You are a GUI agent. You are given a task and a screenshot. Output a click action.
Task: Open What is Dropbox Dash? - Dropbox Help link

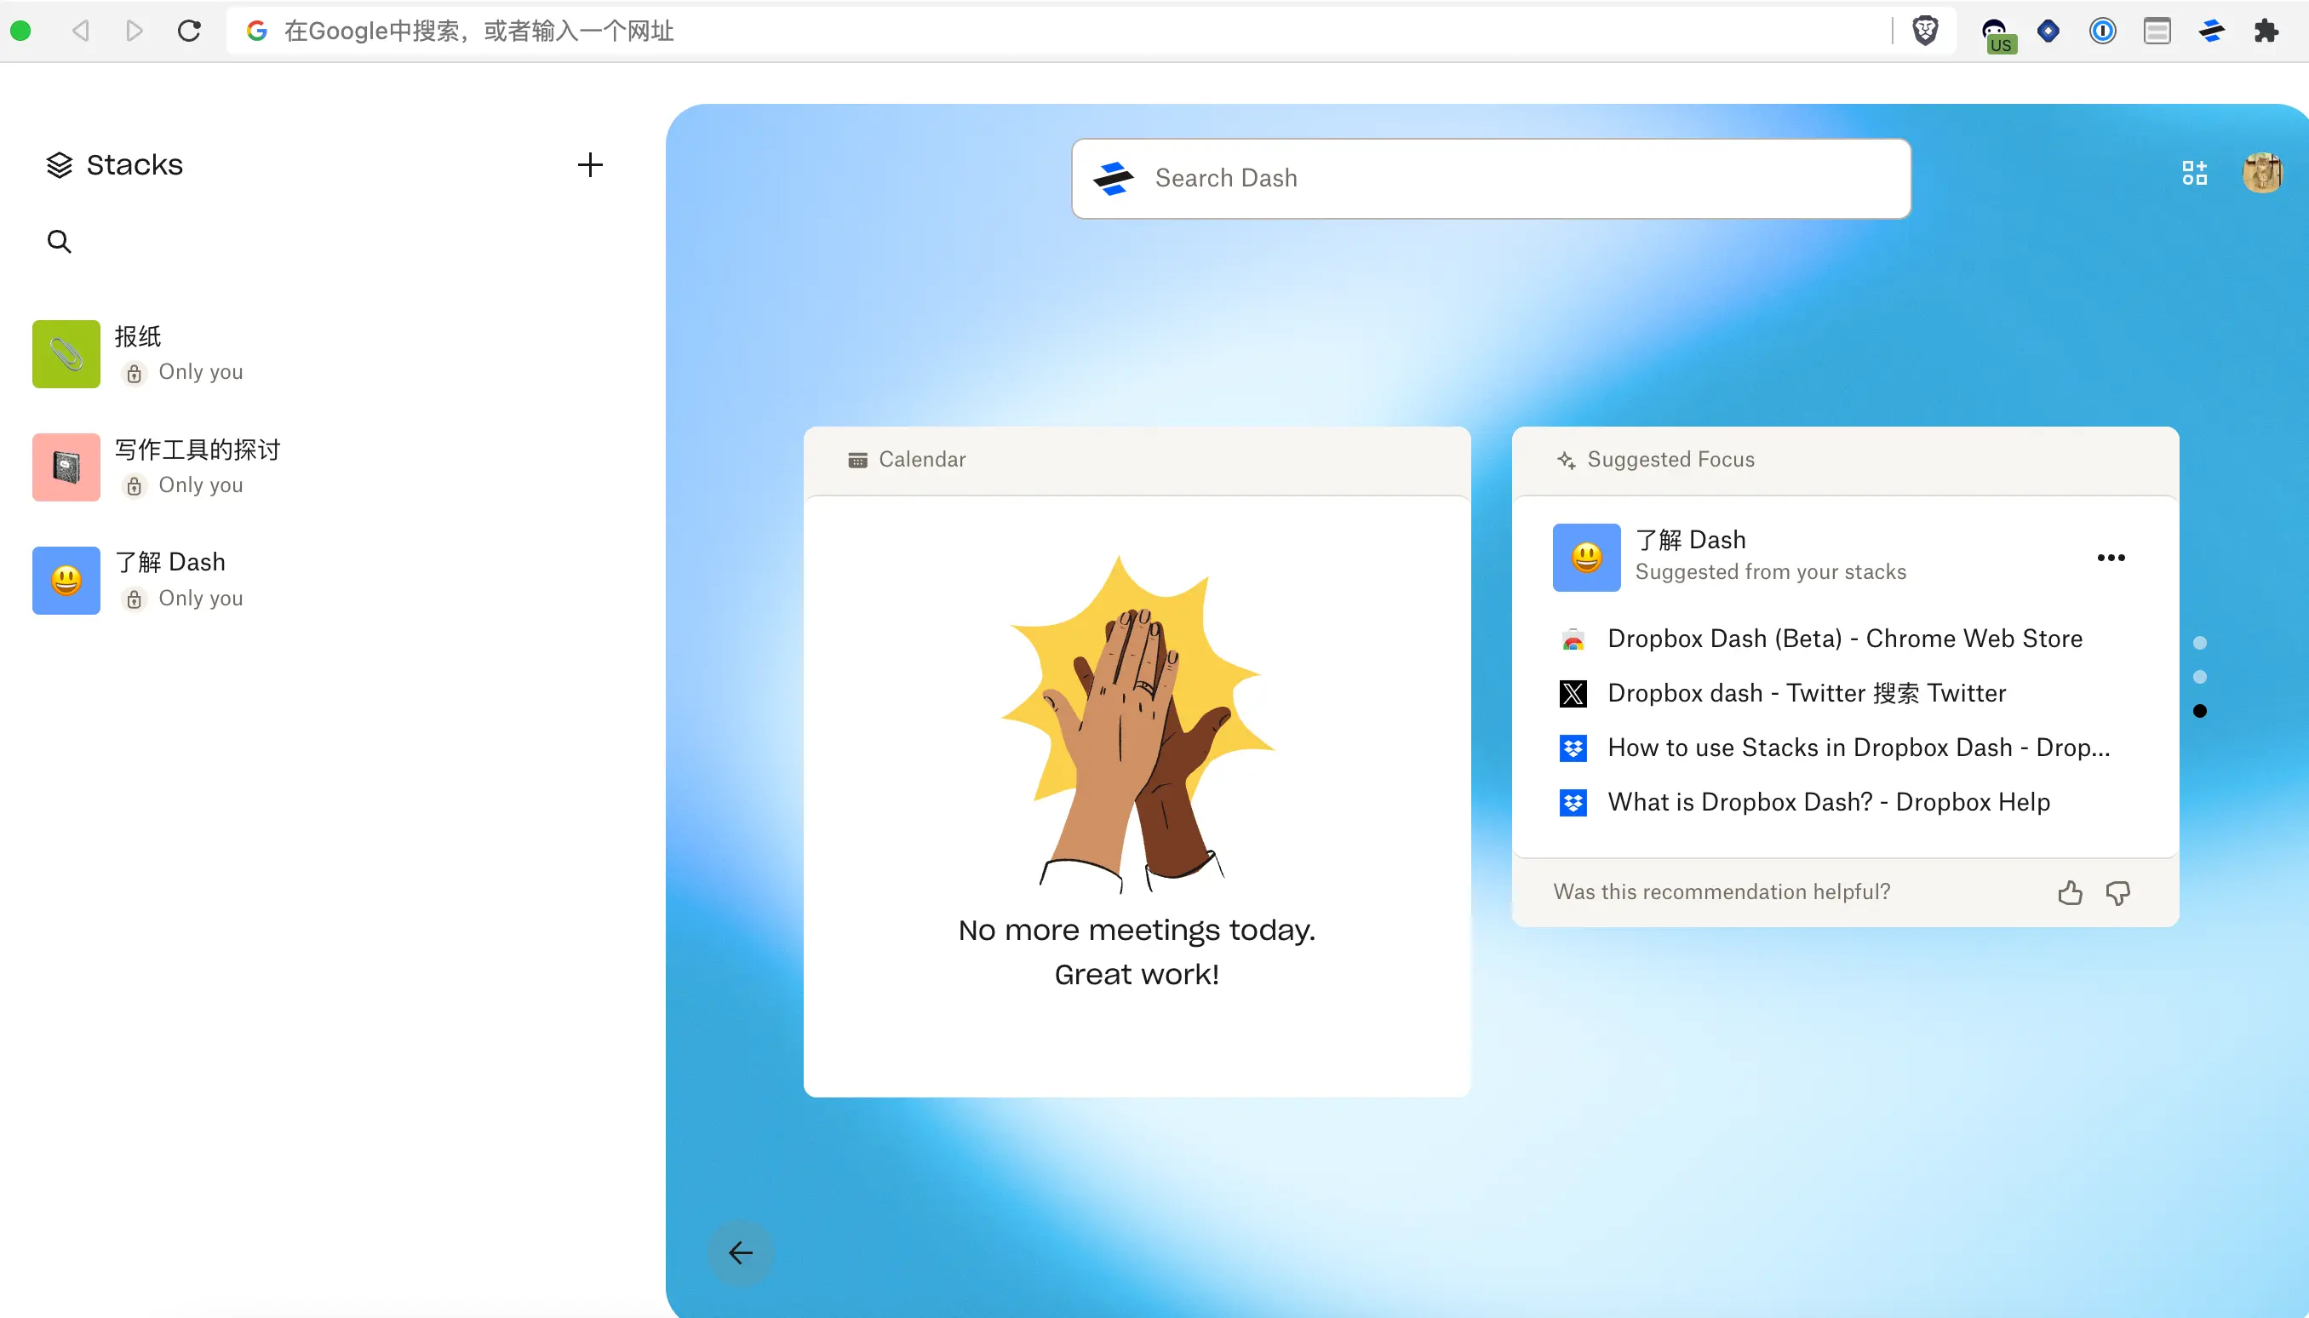click(1828, 802)
